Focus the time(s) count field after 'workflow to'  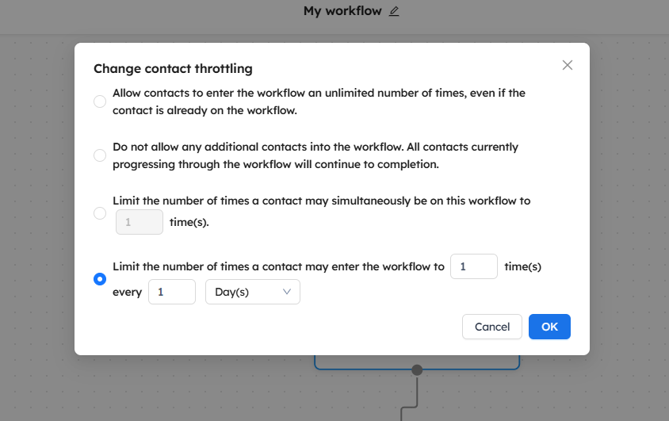click(x=473, y=266)
